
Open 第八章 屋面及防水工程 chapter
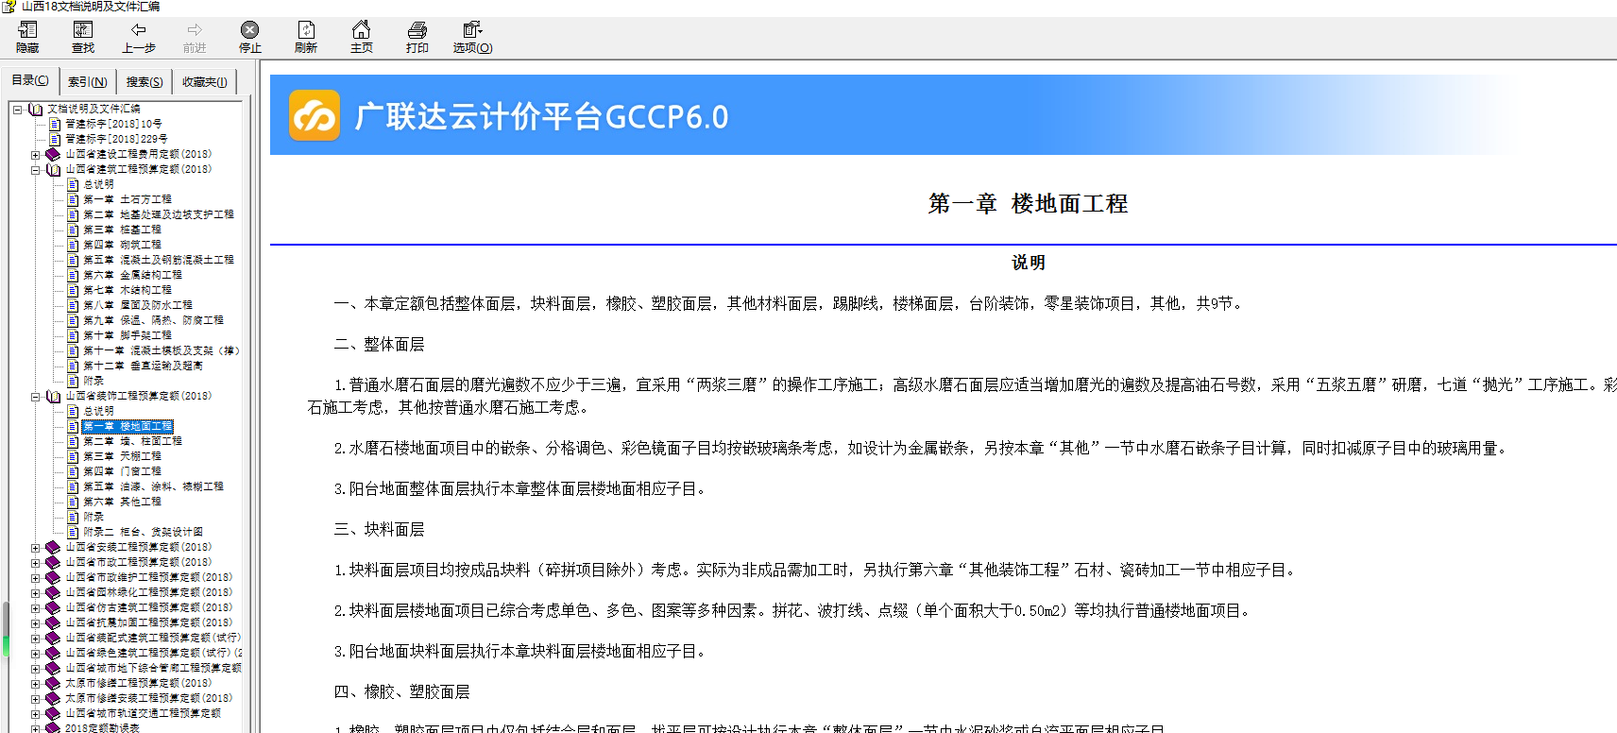138,305
